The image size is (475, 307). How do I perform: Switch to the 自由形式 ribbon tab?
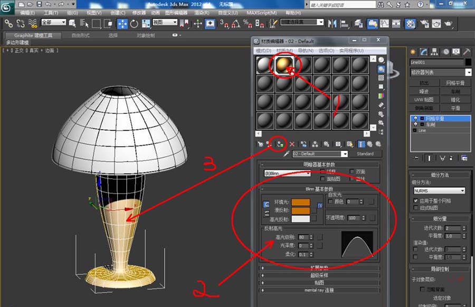point(81,35)
